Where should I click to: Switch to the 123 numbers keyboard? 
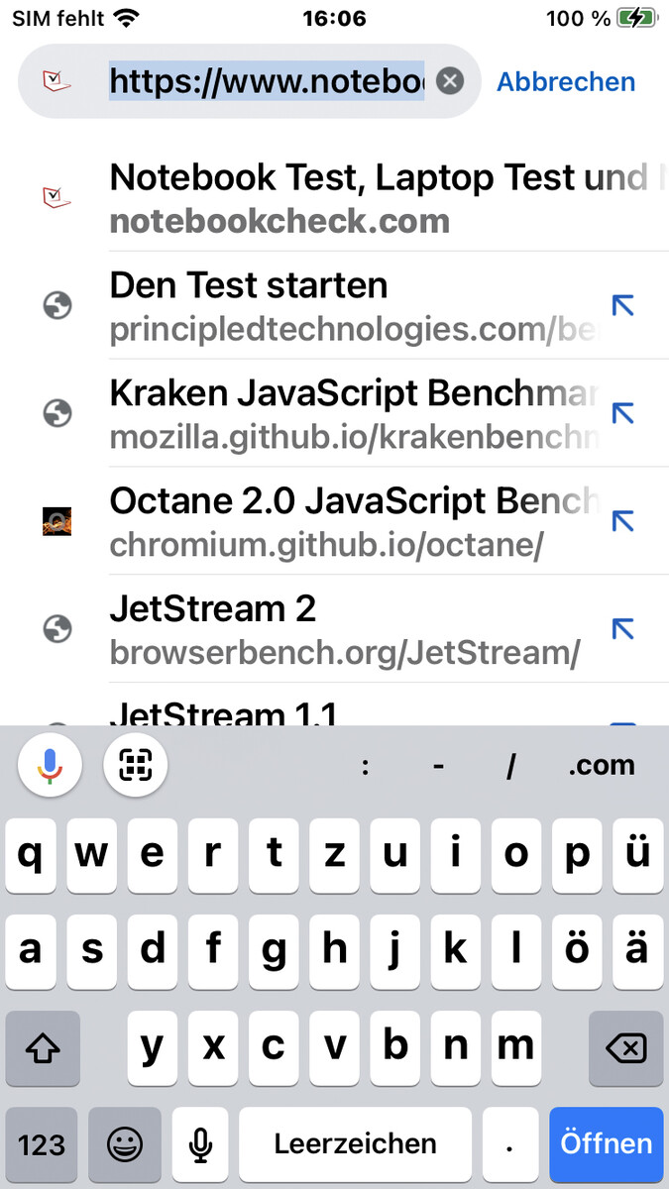click(42, 1144)
